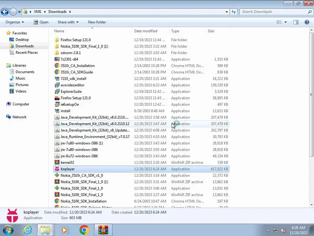The image size is (314, 236).
Task: Click Downloads in the address breadcrumb
Action: (x=57, y=12)
